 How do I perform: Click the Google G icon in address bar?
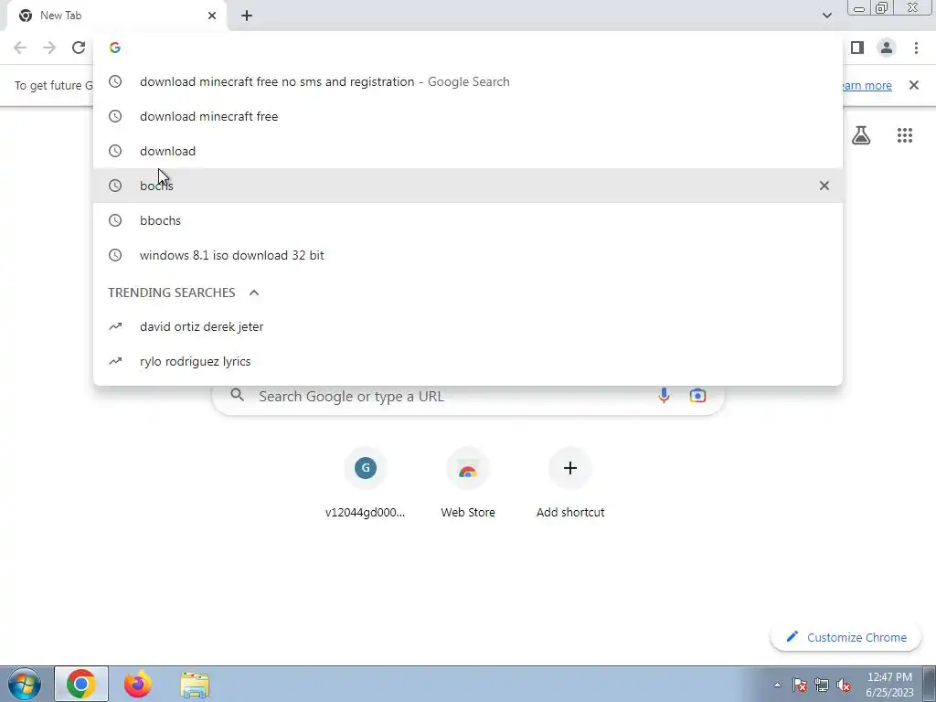pyautogui.click(x=115, y=48)
